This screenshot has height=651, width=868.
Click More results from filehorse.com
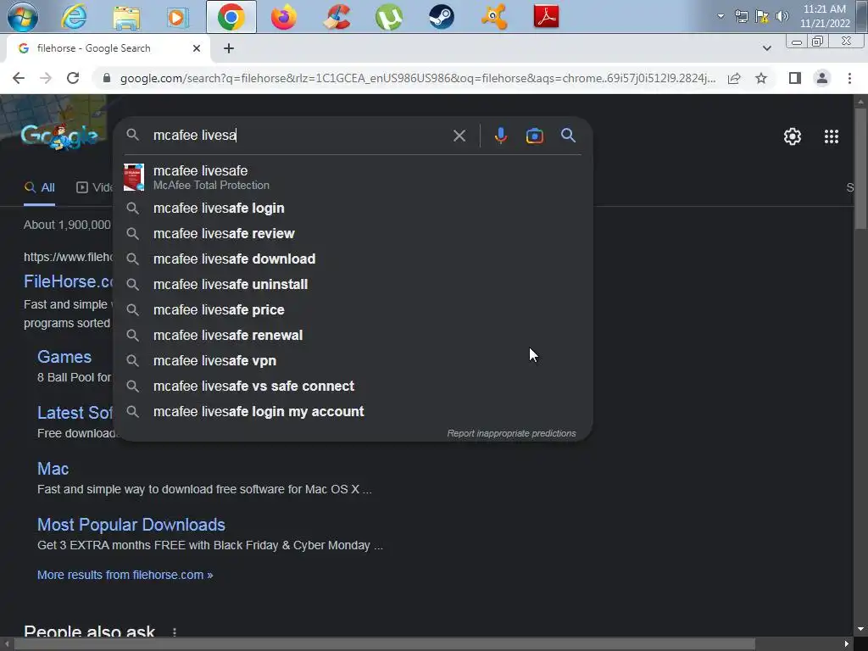(125, 576)
